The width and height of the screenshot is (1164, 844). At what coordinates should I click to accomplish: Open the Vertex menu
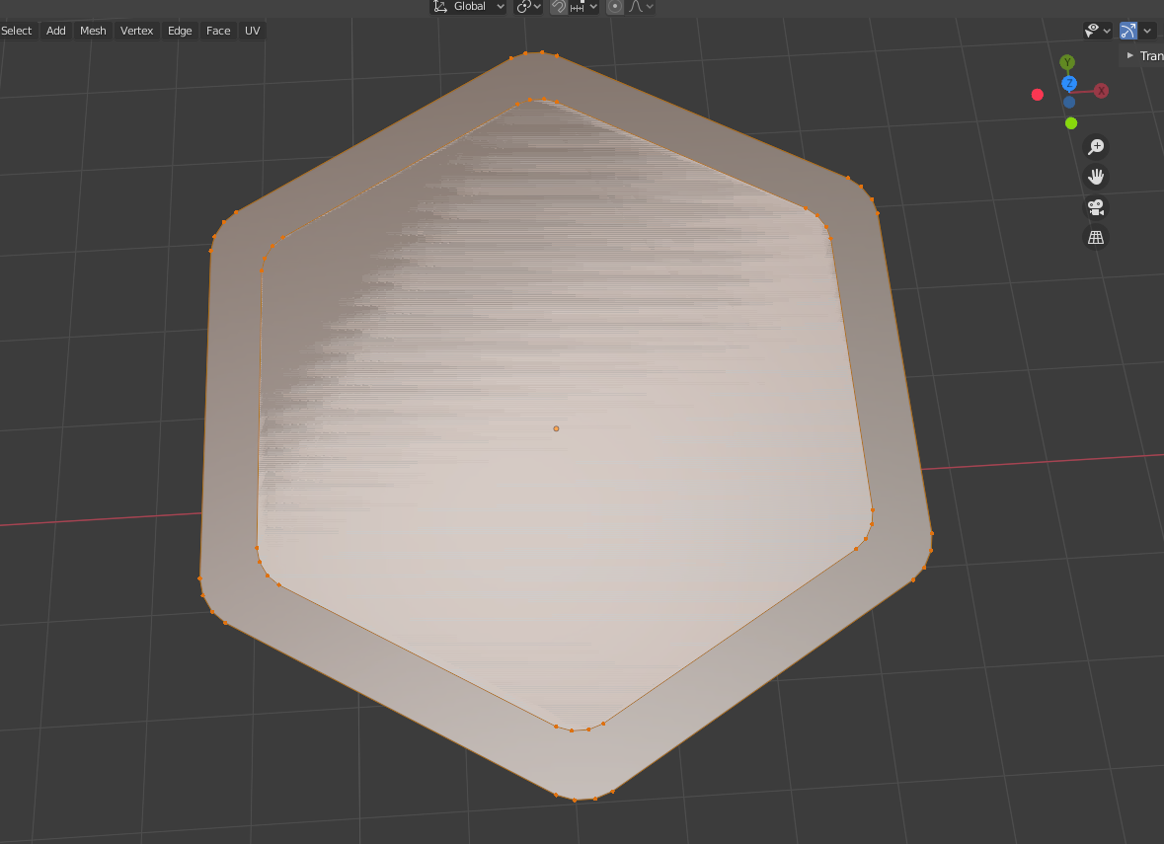(136, 31)
